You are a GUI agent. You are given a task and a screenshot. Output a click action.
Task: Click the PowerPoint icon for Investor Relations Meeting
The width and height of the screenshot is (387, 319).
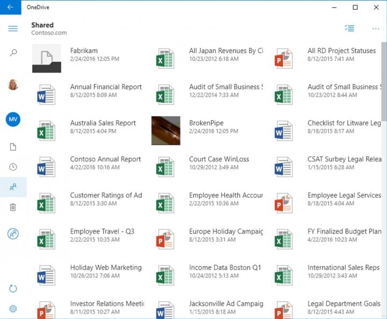click(x=46, y=310)
